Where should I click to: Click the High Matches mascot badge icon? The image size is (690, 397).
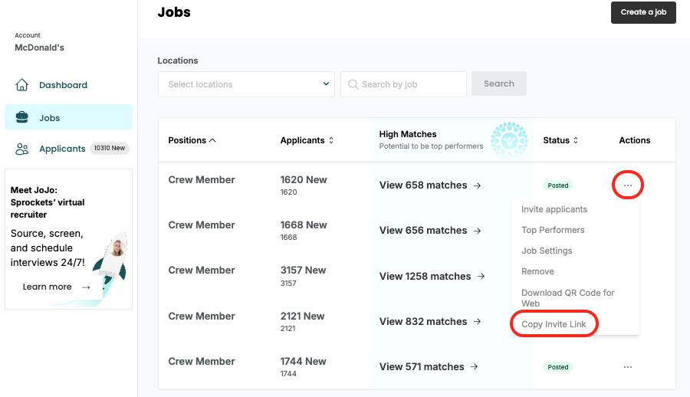(508, 139)
